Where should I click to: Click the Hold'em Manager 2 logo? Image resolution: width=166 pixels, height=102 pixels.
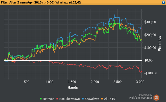156,97
